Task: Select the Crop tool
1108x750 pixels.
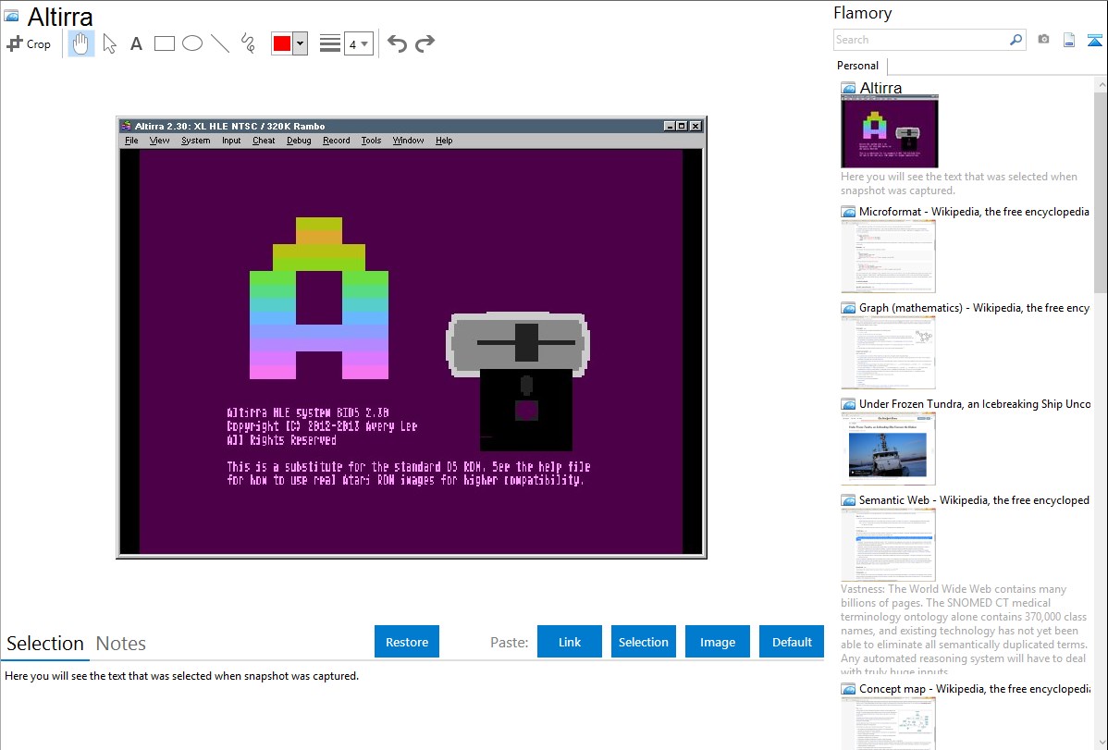Action: 30,43
